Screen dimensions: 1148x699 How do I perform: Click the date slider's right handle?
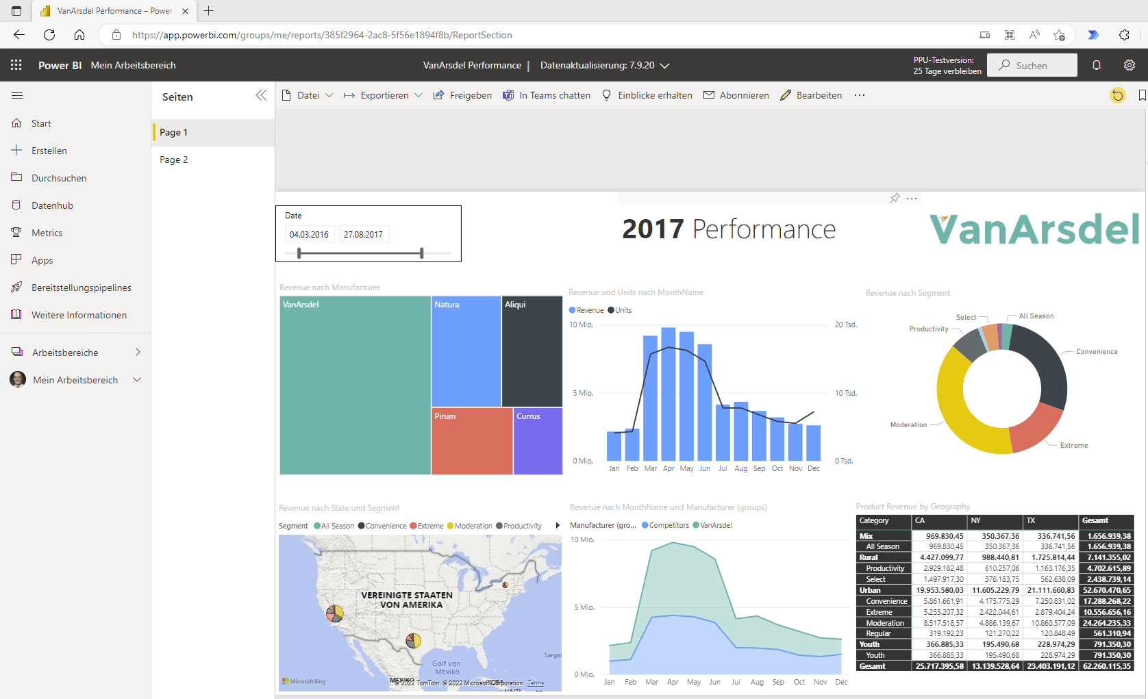coord(421,253)
